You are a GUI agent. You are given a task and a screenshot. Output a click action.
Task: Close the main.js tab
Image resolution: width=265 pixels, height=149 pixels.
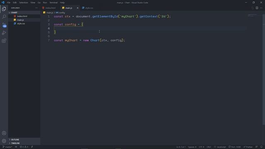pos(77,8)
